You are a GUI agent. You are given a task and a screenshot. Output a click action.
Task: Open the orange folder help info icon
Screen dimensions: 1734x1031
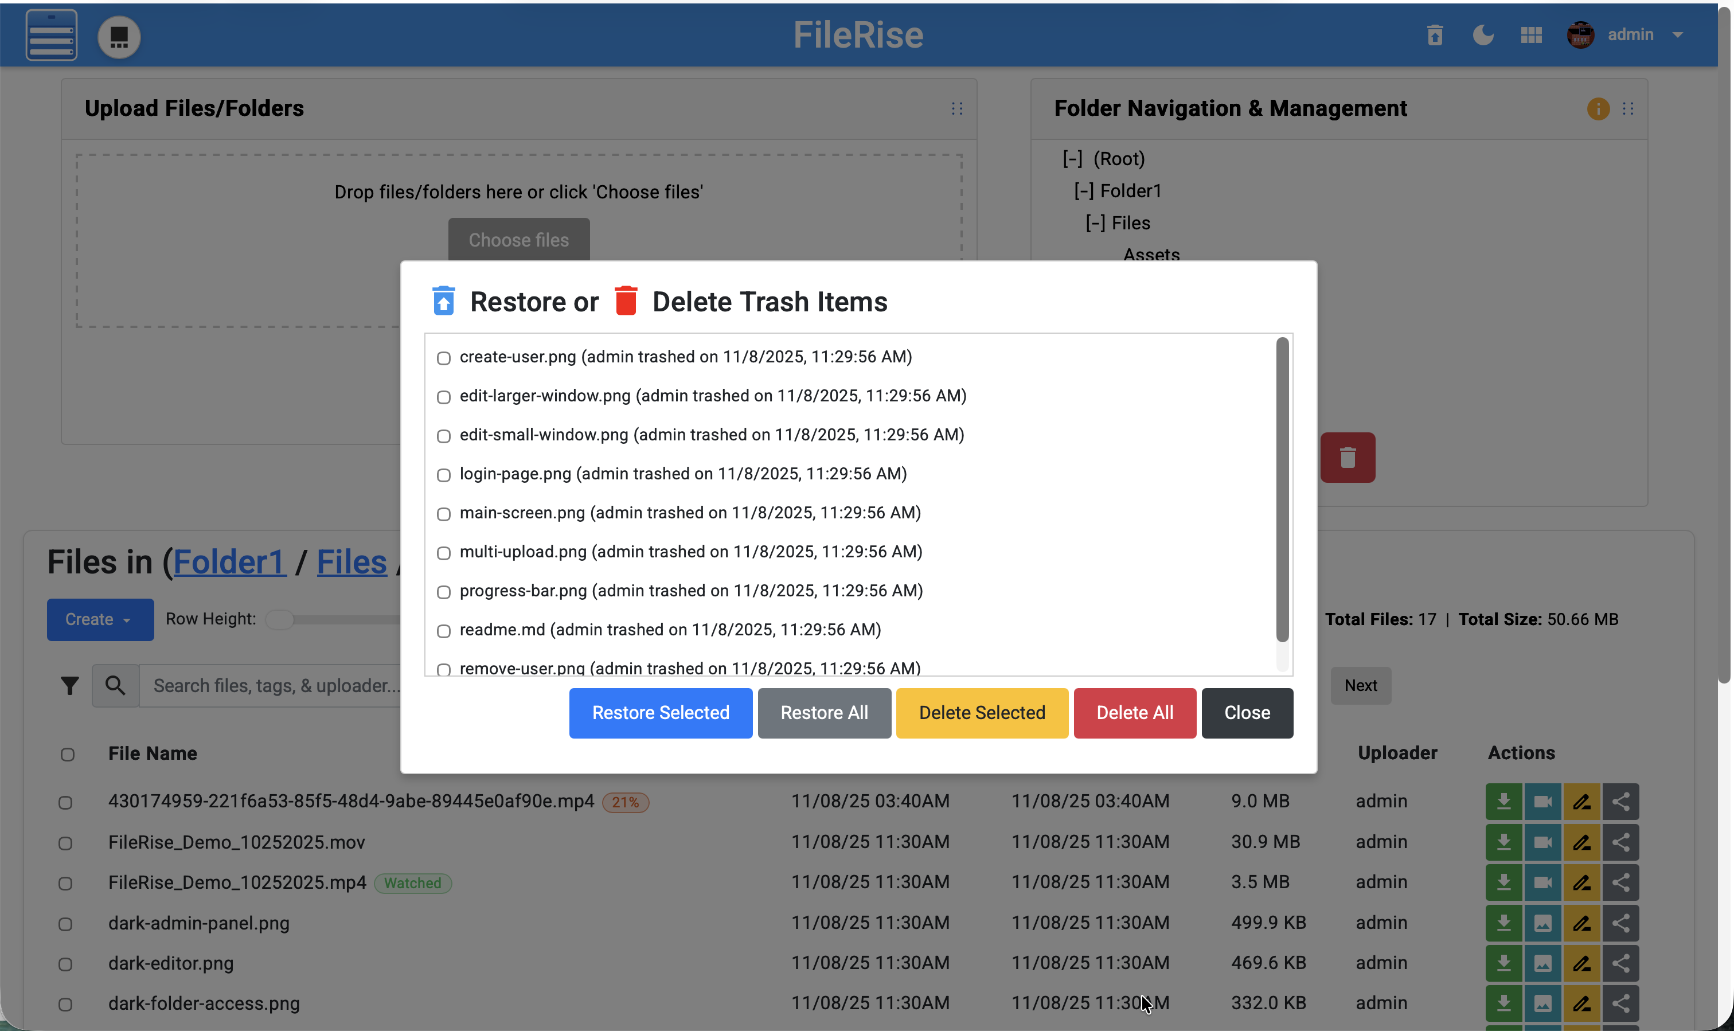pos(1598,109)
